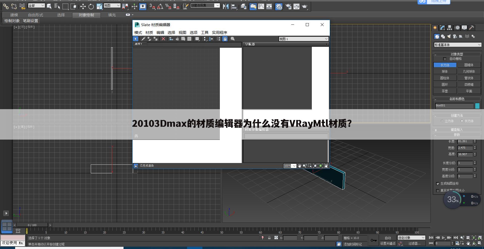The height and width of the screenshot is (249, 484).
Task: Select the Lights category icon in Create panel
Action: pos(449,36)
